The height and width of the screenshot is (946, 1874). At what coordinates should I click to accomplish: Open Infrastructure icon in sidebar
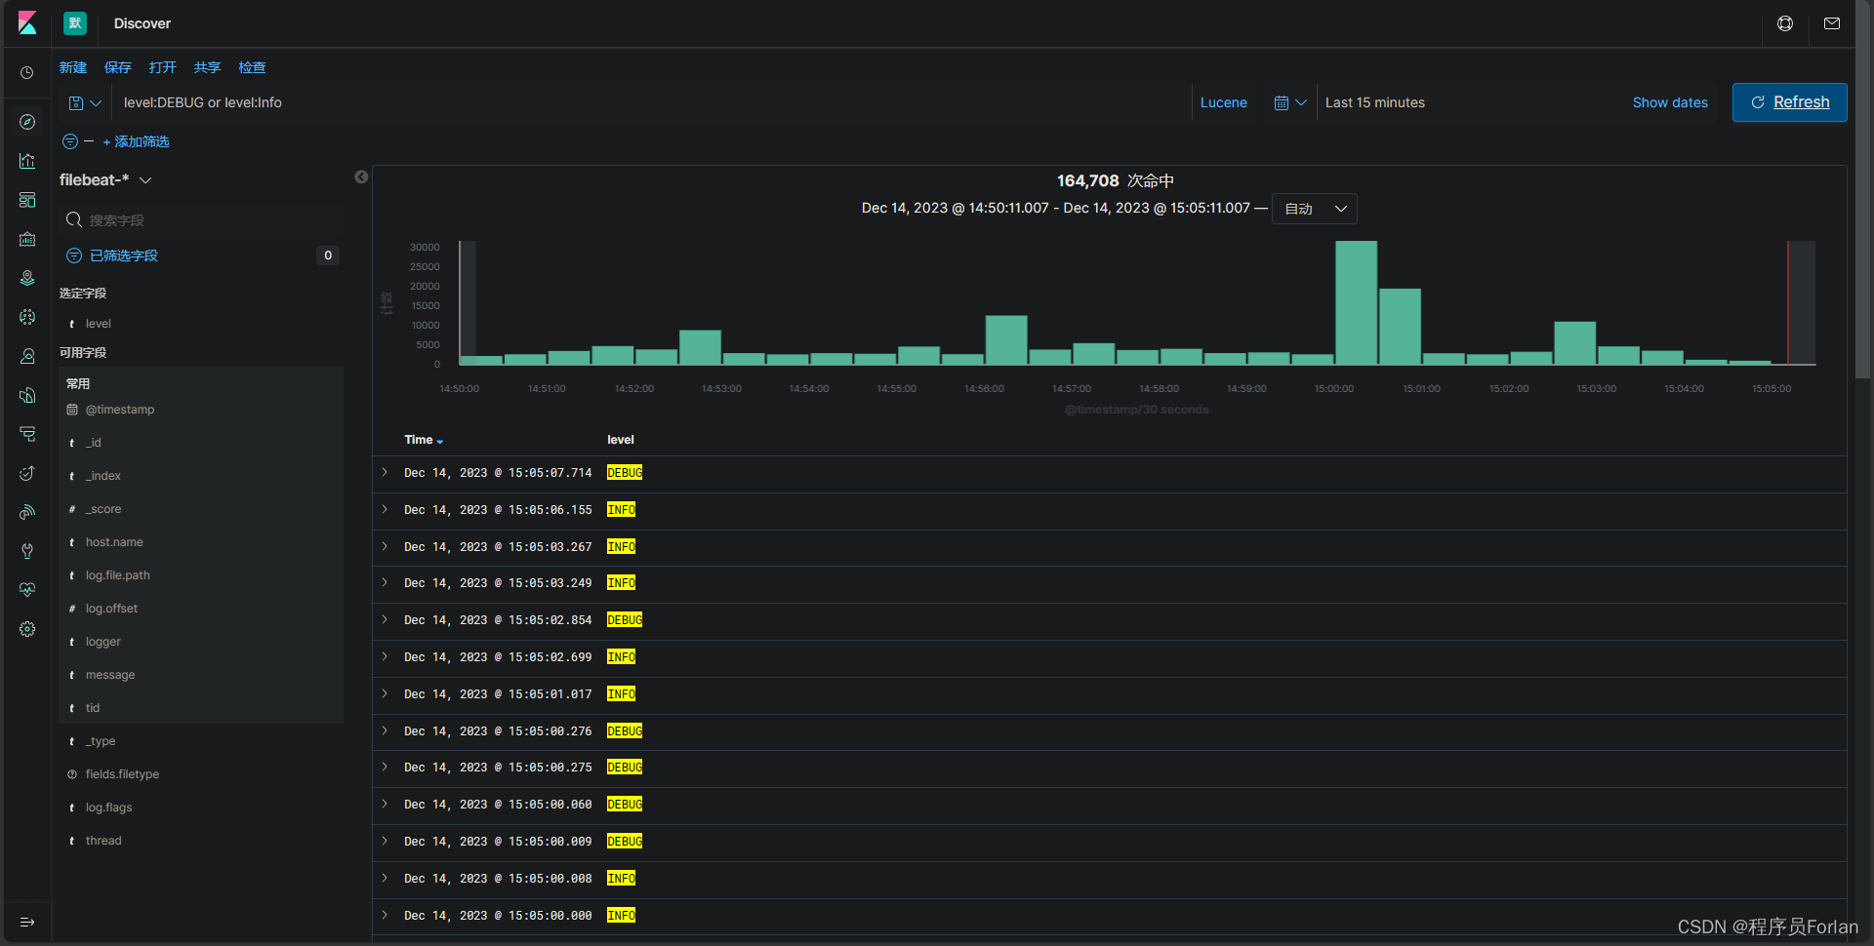pyautogui.click(x=27, y=356)
